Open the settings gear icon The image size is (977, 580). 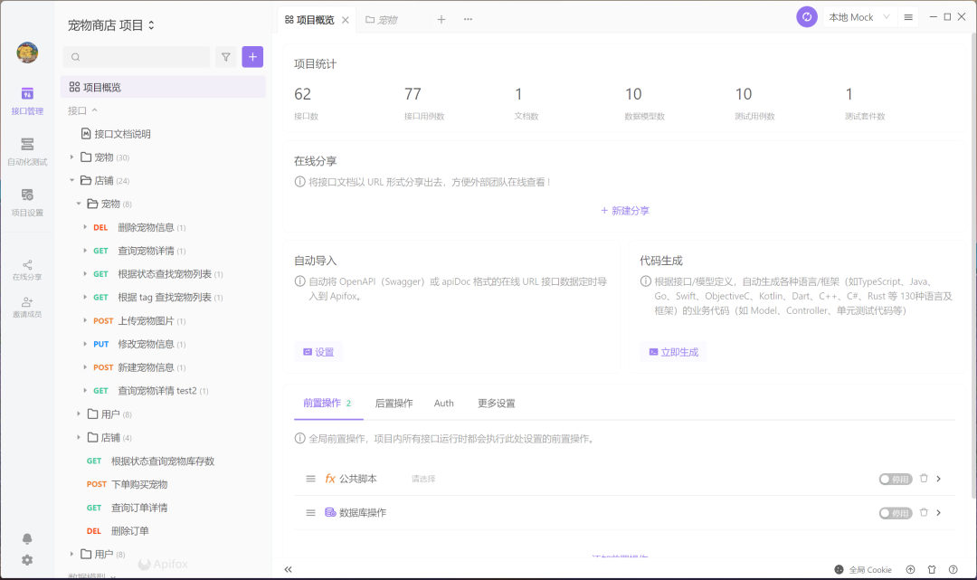pyautogui.click(x=27, y=560)
